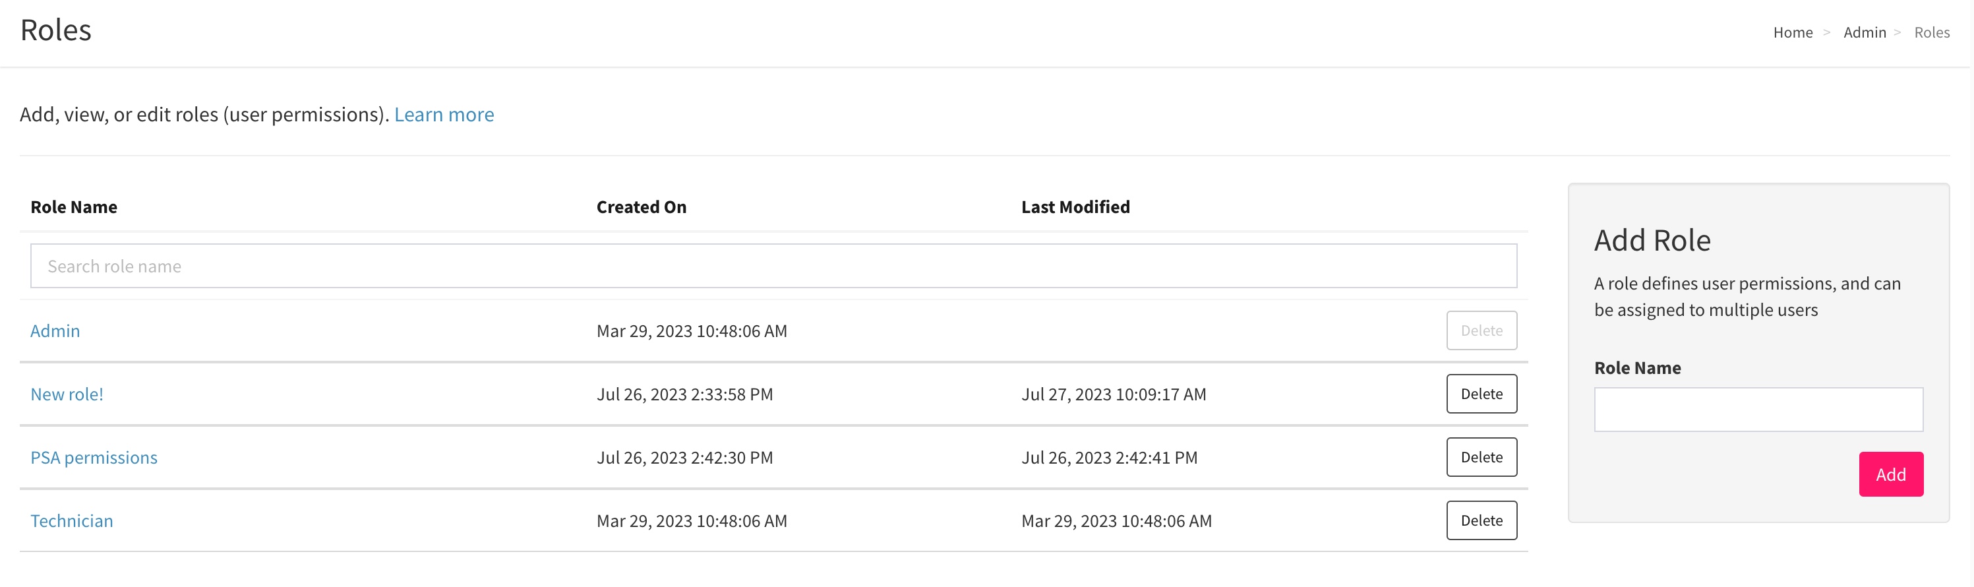The image size is (1974, 587).
Task: Delete the Technician role
Action: click(x=1481, y=520)
